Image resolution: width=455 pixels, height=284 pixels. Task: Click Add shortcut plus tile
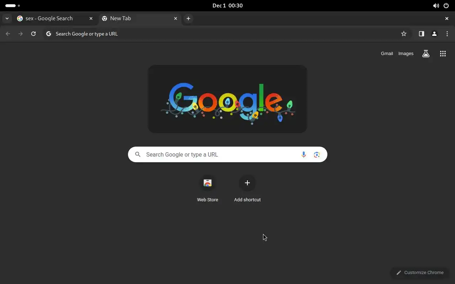point(247,189)
